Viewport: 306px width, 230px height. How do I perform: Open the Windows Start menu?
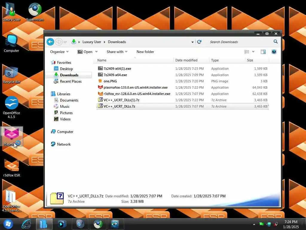pyautogui.click(x=8, y=224)
